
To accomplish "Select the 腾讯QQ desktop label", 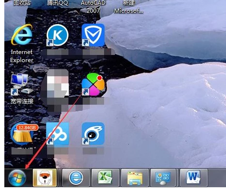I will [57, 3].
